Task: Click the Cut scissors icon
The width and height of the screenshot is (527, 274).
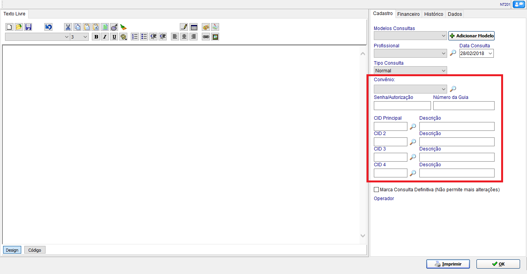Action: coord(68,27)
